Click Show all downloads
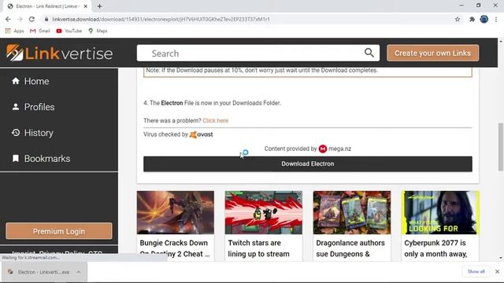Screen dimensions: 504x283 pos(476,271)
